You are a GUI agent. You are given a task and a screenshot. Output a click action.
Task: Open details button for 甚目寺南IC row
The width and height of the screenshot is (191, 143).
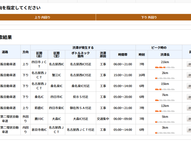tap(189, 130)
